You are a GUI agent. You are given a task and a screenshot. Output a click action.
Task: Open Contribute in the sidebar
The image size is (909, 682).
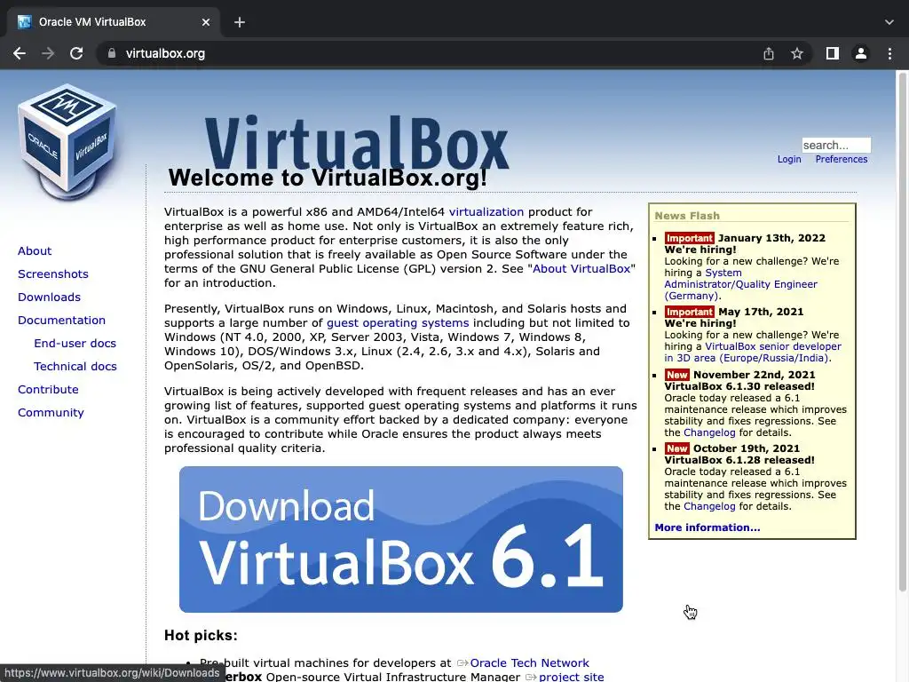click(48, 391)
